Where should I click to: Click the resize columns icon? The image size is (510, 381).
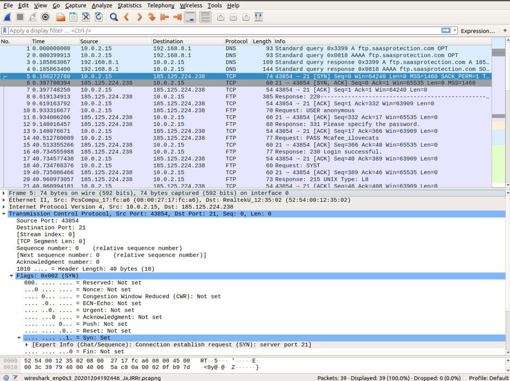(x=259, y=17)
